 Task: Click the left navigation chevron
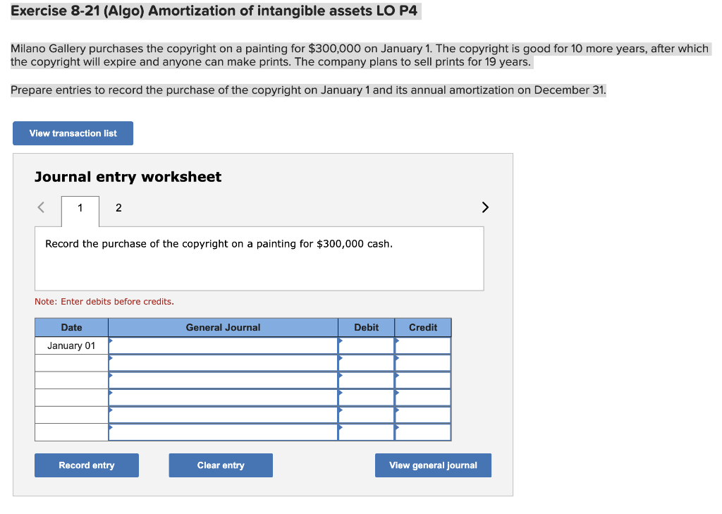40,207
